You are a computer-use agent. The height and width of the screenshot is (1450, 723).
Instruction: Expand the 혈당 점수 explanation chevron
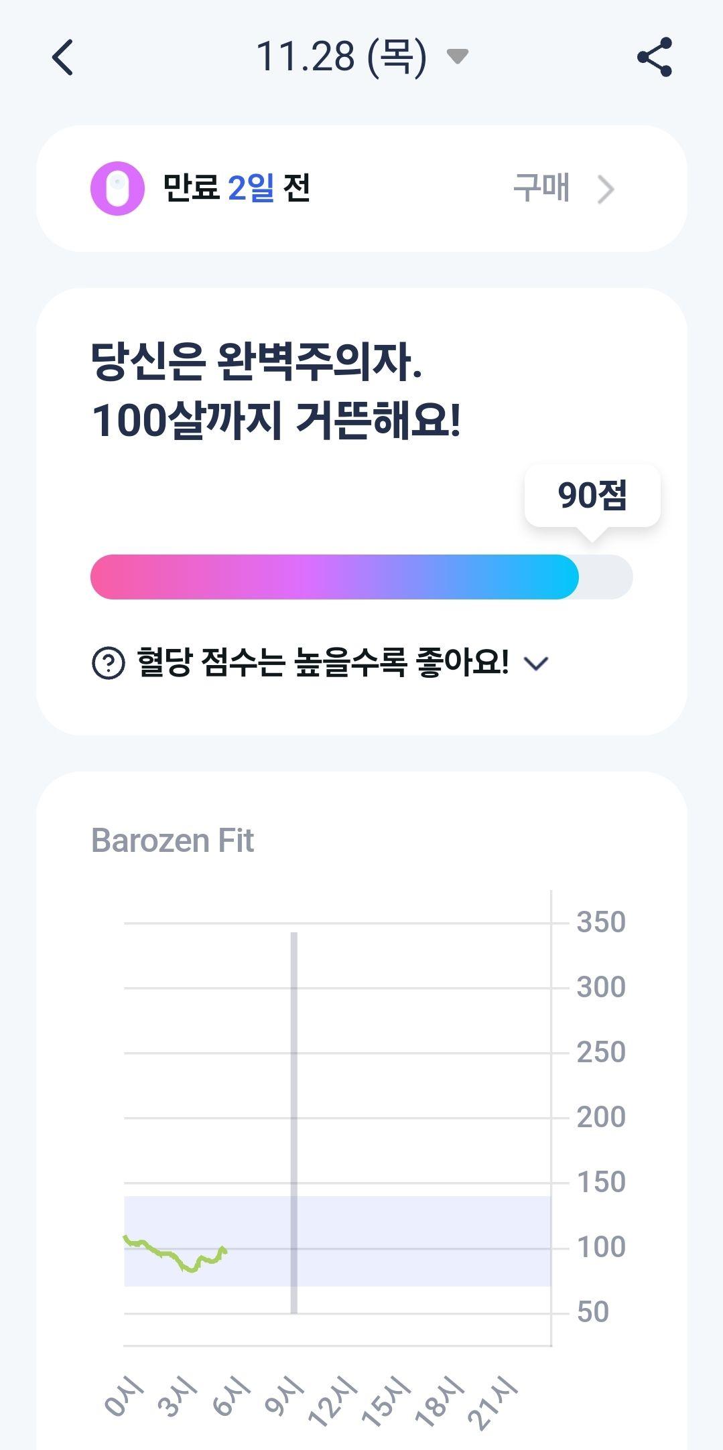coord(536,664)
